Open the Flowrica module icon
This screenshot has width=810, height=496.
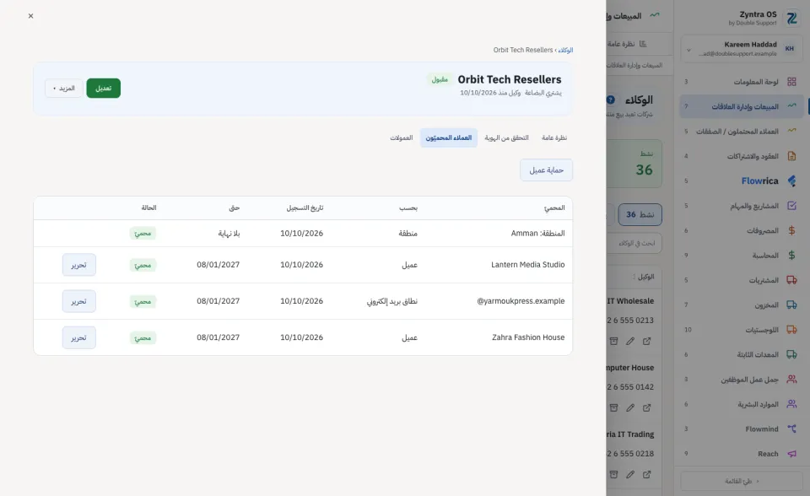coord(791,181)
